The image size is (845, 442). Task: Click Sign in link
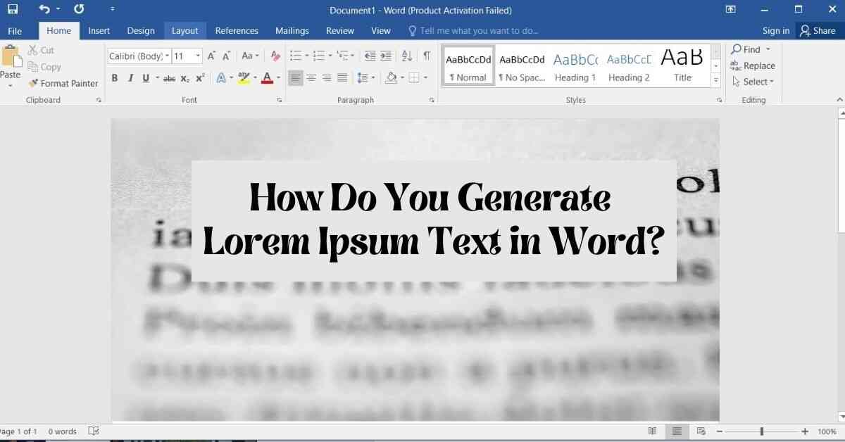[x=775, y=31]
